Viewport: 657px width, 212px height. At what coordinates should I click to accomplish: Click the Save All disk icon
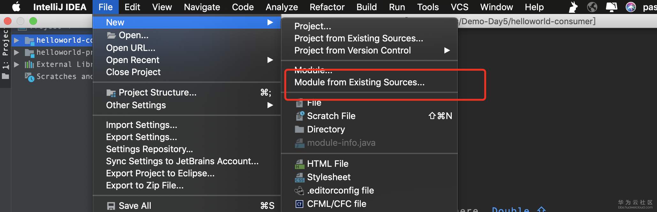tap(111, 206)
